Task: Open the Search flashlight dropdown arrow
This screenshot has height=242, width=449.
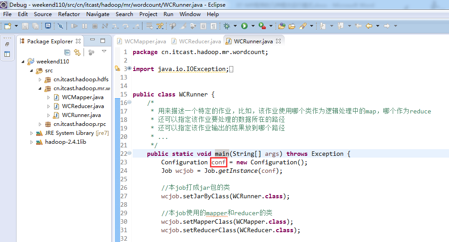Action: [x=311, y=26]
